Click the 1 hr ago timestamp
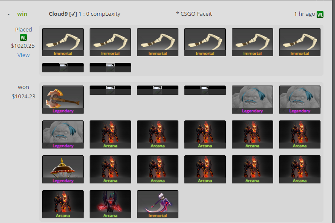 tap(304, 14)
